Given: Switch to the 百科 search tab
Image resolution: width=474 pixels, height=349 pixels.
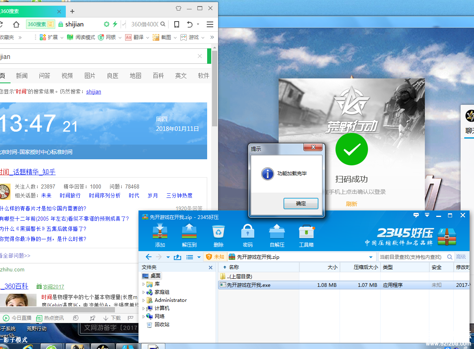Looking at the screenshot, I should [158, 76].
